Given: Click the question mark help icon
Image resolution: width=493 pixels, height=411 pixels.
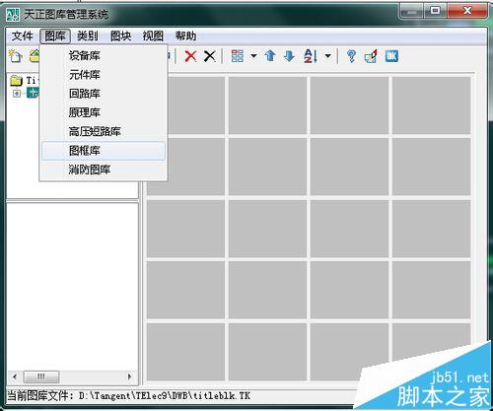Looking at the screenshot, I should click(351, 56).
